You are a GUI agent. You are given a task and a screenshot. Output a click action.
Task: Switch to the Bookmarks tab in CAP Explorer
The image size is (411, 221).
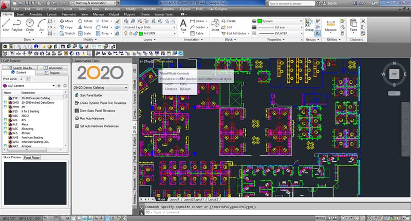(52, 68)
